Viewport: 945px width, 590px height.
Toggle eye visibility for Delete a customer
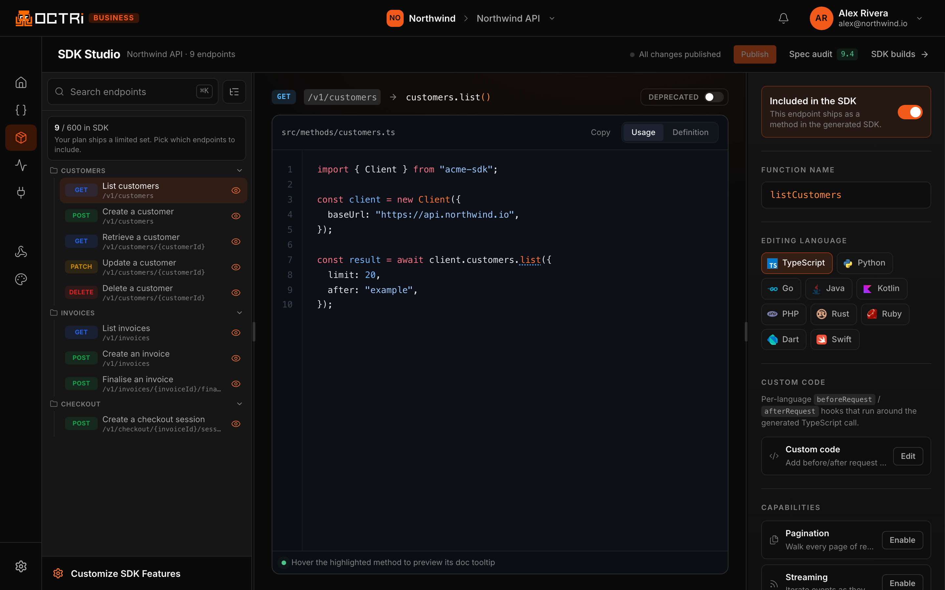(236, 293)
